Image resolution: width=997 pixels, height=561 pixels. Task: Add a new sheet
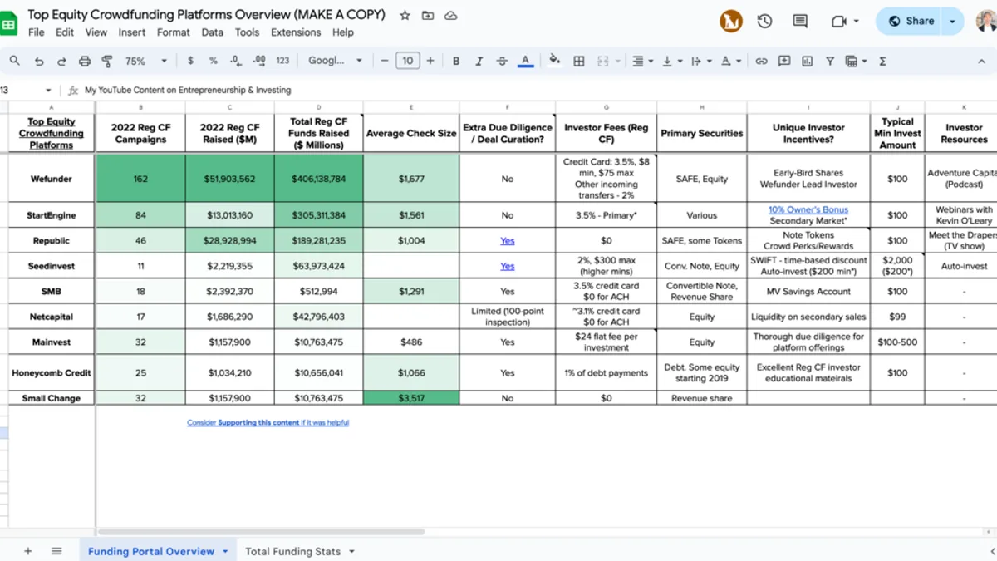[x=27, y=551]
